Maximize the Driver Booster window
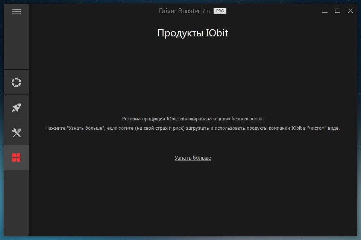 tap(338, 11)
